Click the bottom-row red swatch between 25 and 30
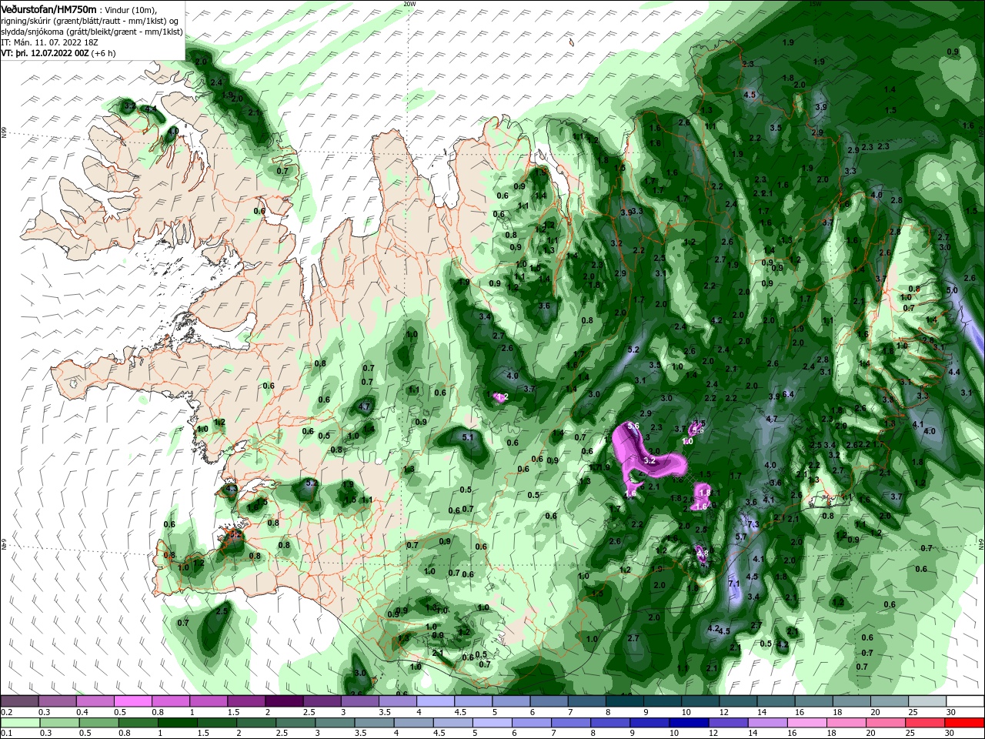The image size is (985, 739). coord(927,723)
